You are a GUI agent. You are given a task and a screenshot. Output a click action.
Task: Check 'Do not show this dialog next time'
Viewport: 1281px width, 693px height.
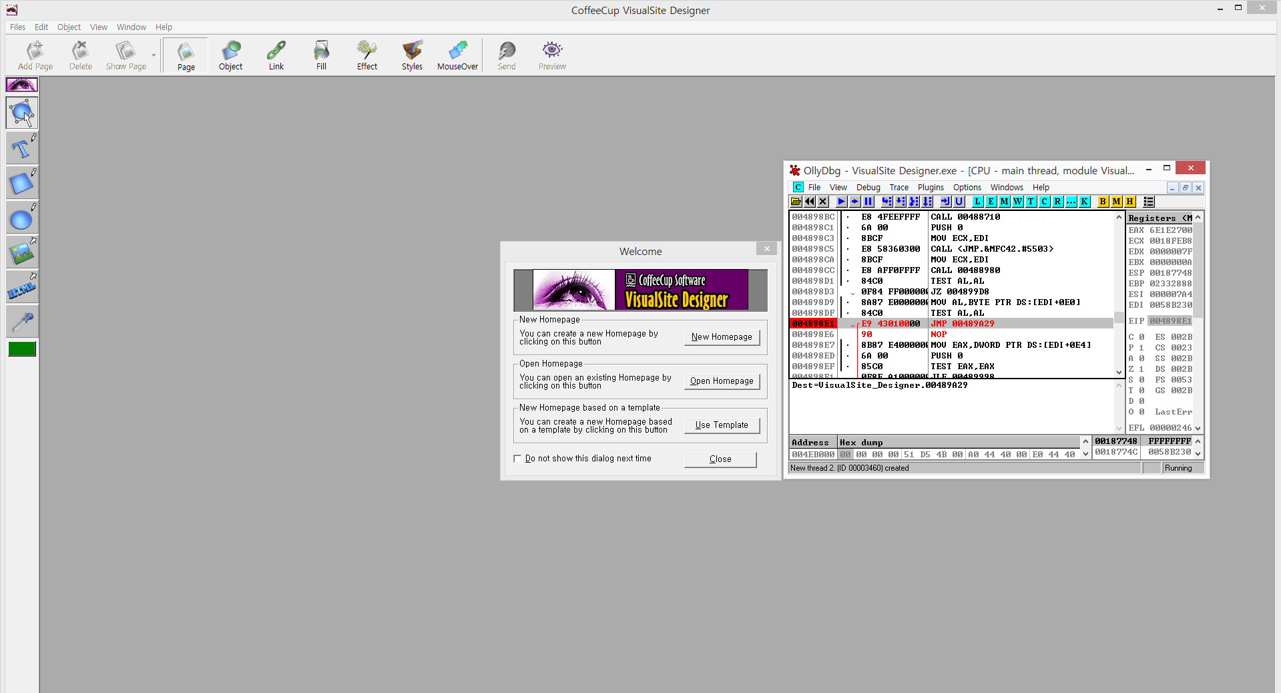click(x=517, y=459)
